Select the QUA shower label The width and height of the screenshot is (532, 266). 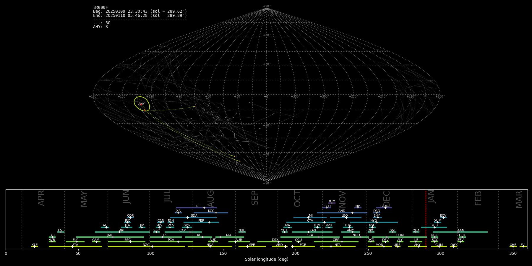click(416, 231)
